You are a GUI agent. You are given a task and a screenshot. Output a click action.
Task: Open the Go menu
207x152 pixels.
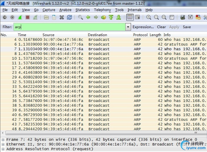pos(36,10)
